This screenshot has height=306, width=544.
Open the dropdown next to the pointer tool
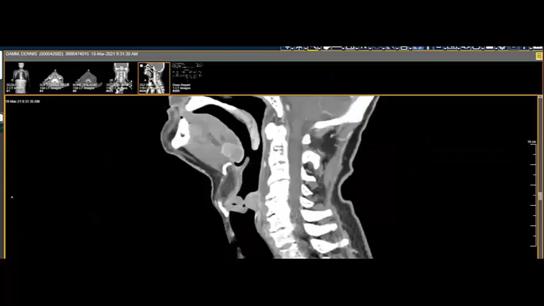pyautogui.click(x=319, y=48)
